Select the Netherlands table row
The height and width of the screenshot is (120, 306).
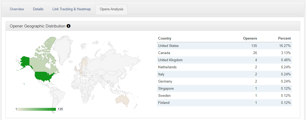pyautogui.click(x=224, y=67)
